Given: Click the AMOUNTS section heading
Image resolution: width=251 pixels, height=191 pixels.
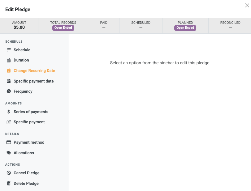Looking at the screenshot, I should point(13,104).
